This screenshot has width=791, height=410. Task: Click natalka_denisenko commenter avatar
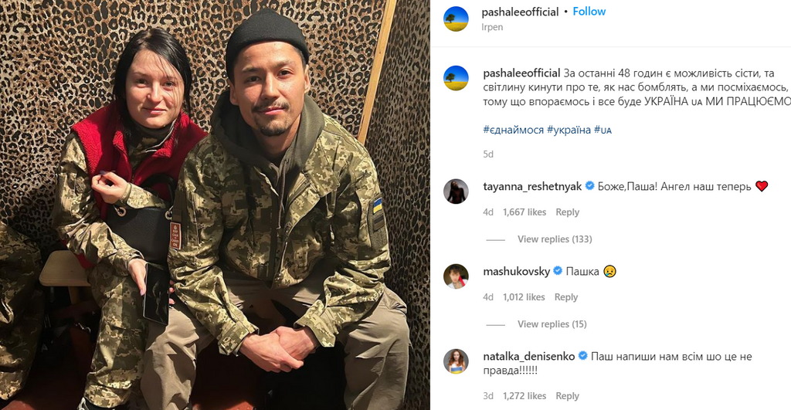pyautogui.click(x=456, y=361)
